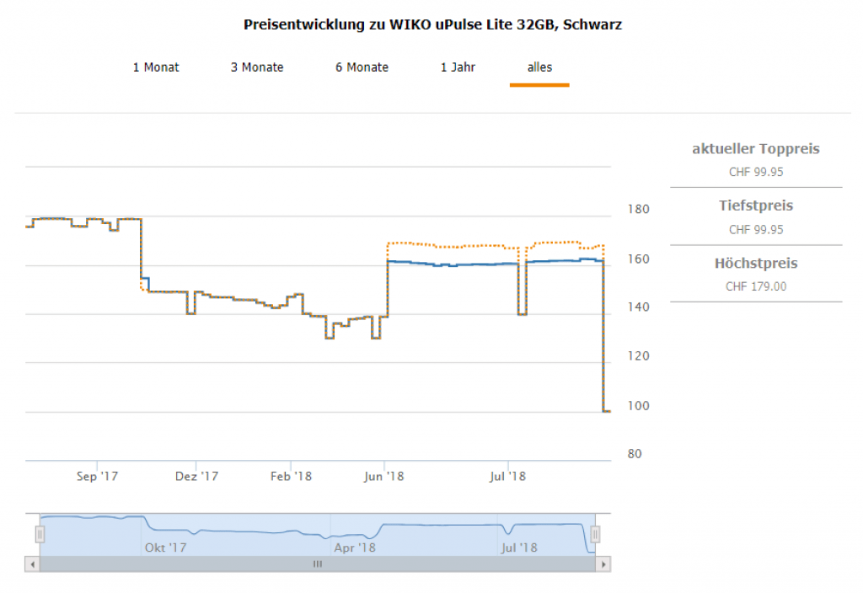Choose the 1 Jahr tab
The image size is (863, 593).
[x=458, y=67]
